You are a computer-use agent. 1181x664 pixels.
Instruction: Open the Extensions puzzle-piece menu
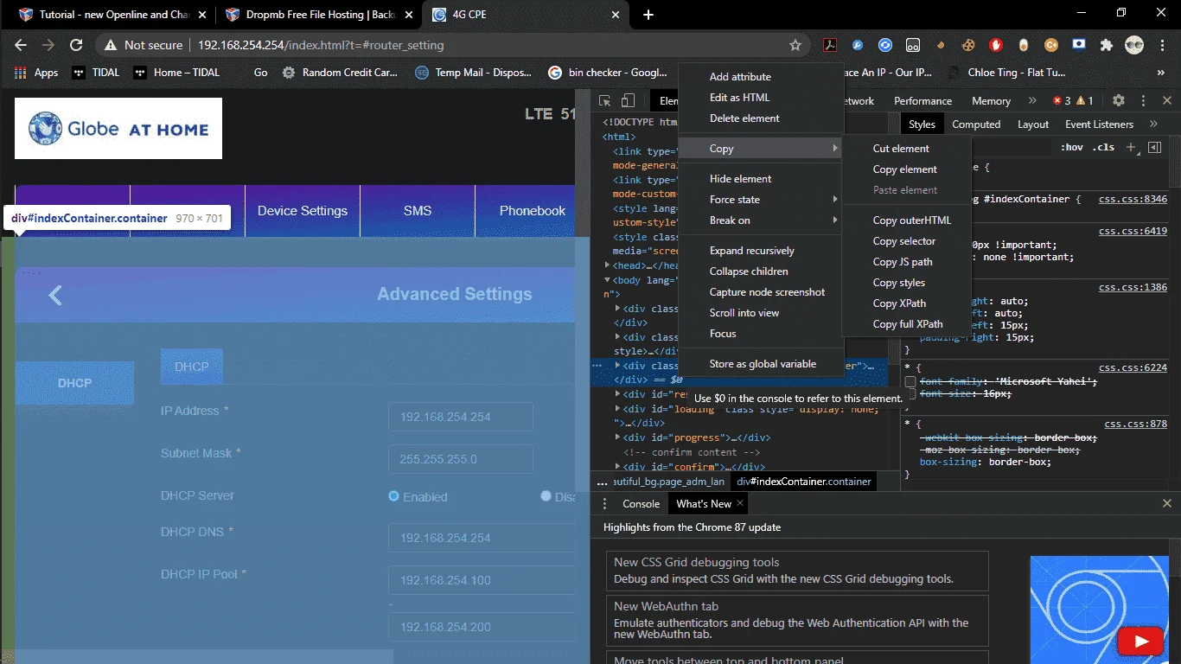point(1106,45)
